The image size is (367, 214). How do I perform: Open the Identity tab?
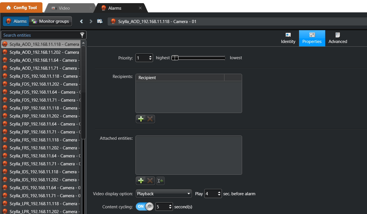coord(288,38)
